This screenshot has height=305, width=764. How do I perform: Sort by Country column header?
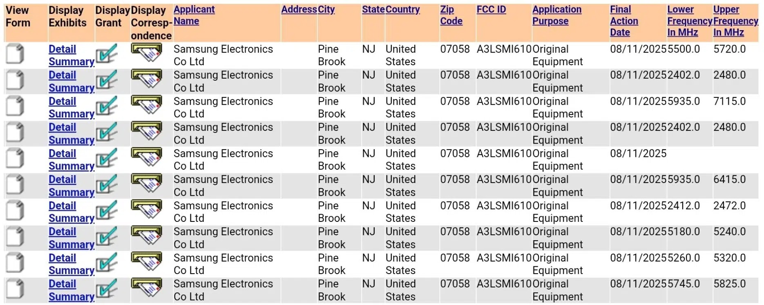pyautogui.click(x=402, y=9)
